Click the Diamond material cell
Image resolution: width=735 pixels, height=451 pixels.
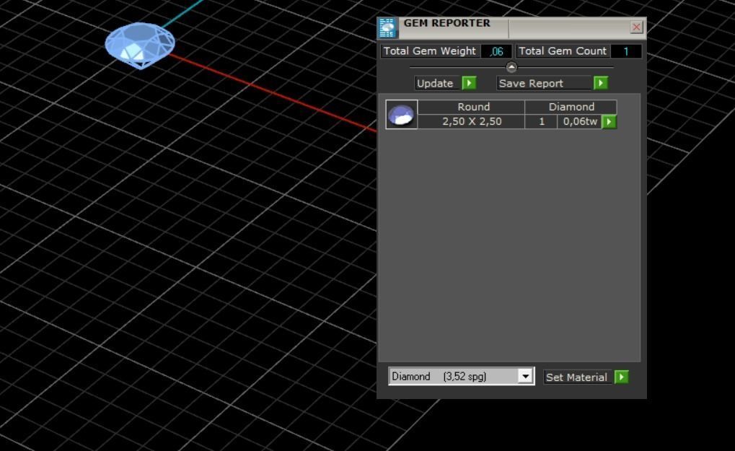coord(571,107)
